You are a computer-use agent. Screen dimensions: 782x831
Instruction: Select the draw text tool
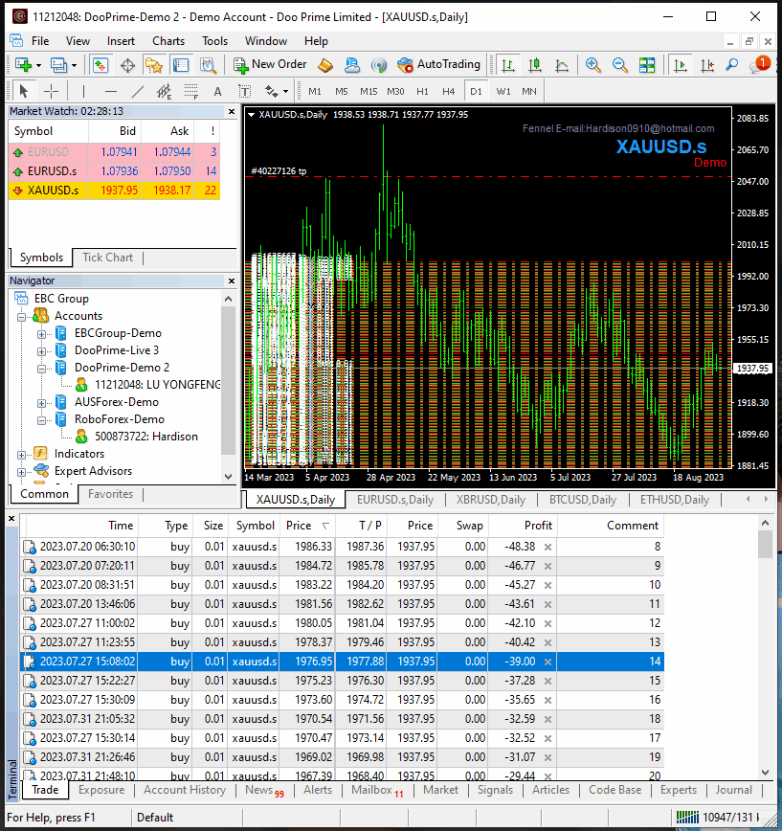pyautogui.click(x=217, y=91)
